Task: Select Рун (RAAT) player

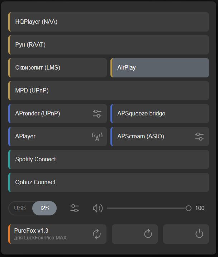Action: point(108,45)
